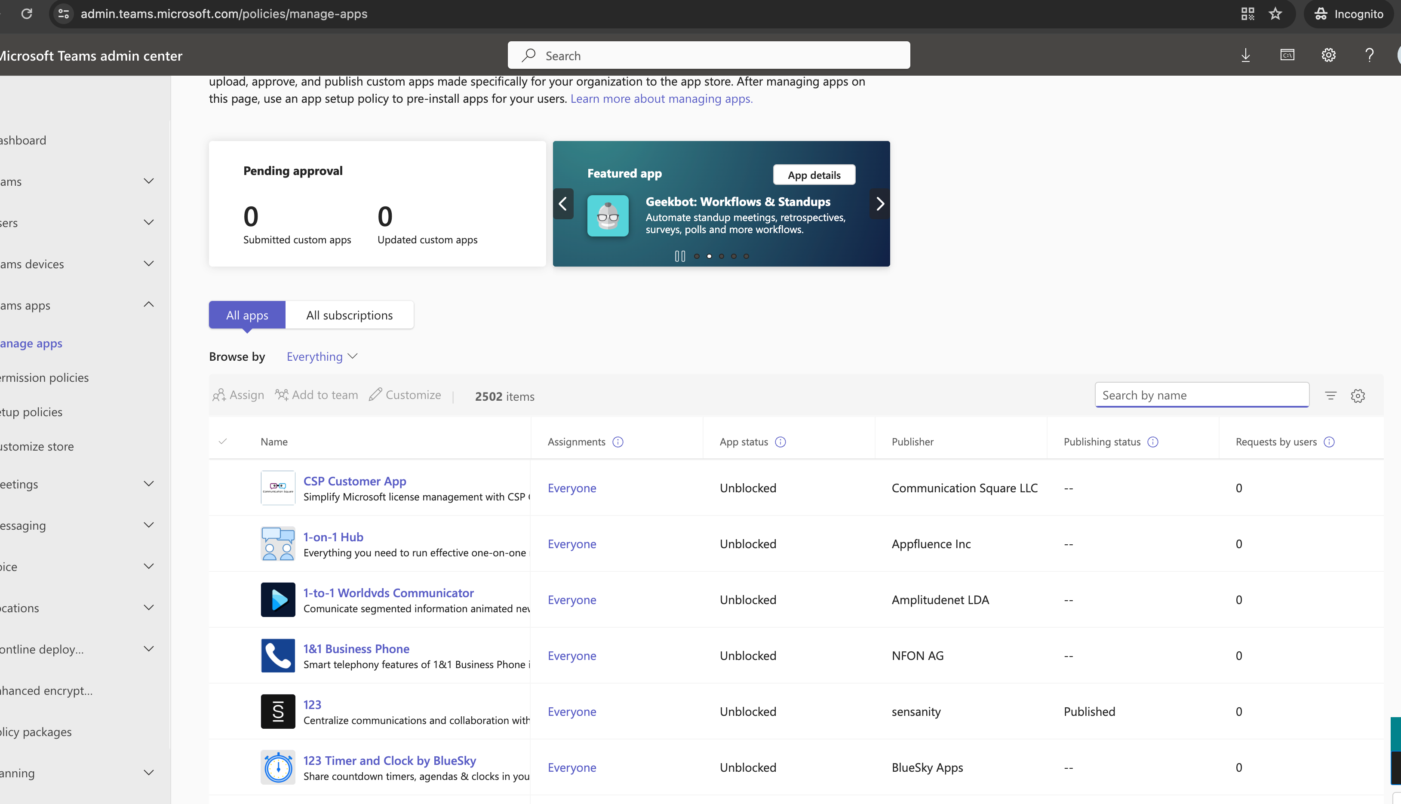The image size is (1401, 804).
Task: Click inside the Search by name field
Action: (1201, 395)
